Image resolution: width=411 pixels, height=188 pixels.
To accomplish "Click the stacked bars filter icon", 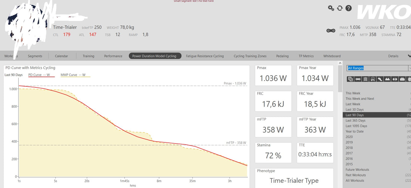I will pyautogui.click(x=402, y=79).
